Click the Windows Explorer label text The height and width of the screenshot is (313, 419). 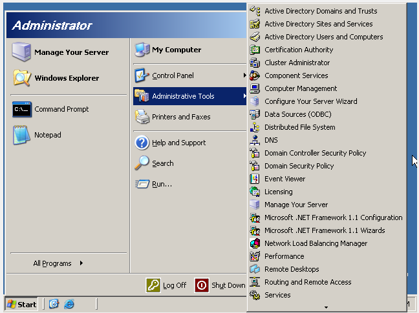tap(67, 78)
